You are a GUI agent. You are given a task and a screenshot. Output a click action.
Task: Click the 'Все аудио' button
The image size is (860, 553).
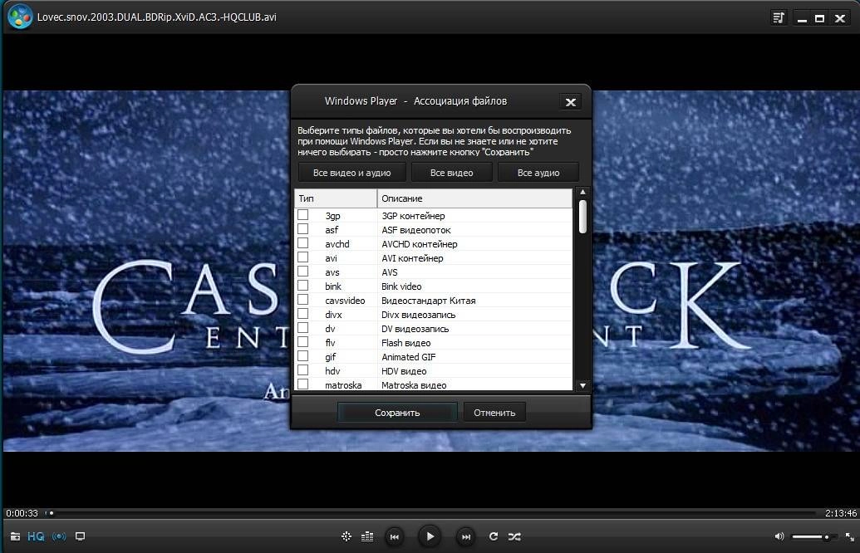coord(538,173)
